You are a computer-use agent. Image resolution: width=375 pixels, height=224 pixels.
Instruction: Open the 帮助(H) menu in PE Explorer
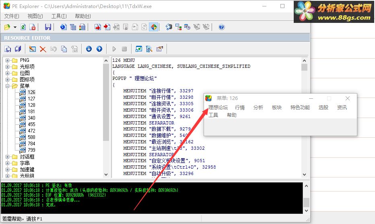tap(83, 16)
